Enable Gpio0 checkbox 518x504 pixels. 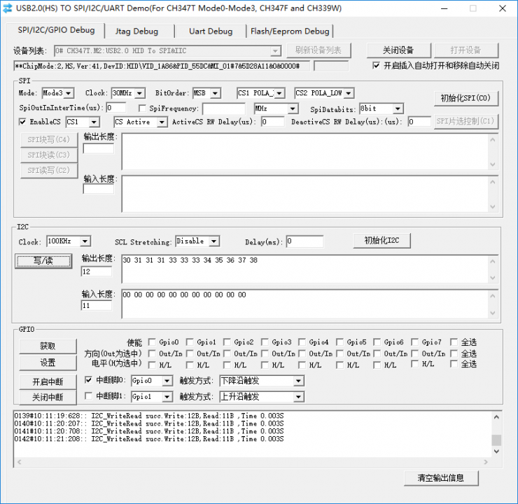(152, 342)
